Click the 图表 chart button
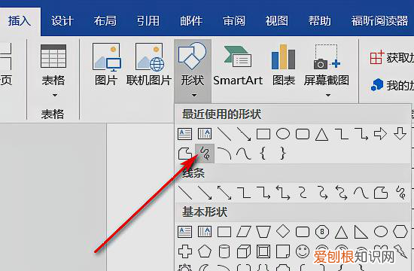The image size is (414, 271). click(x=284, y=65)
